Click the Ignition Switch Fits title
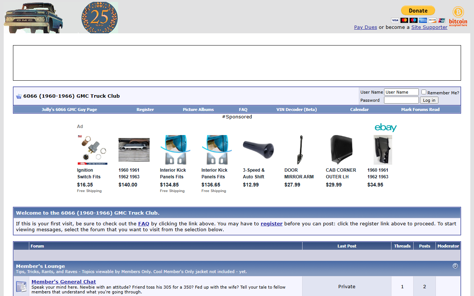Viewport: 474px width, 296px height. [89, 174]
